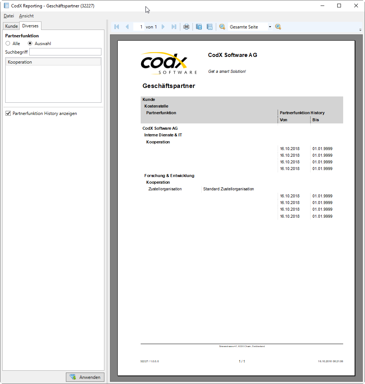Select the Alle radio button
Screen dimensions: 365x384
coord(8,43)
